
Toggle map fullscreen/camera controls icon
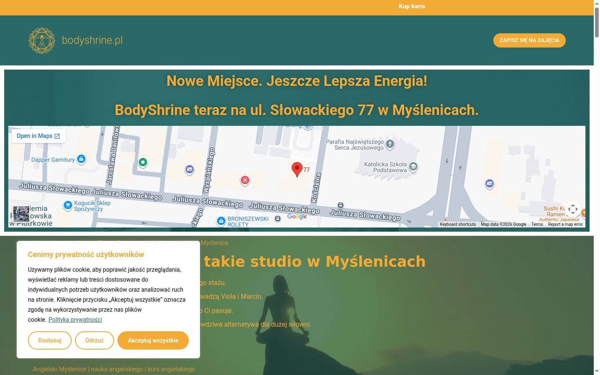pyautogui.click(x=573, y=209)
